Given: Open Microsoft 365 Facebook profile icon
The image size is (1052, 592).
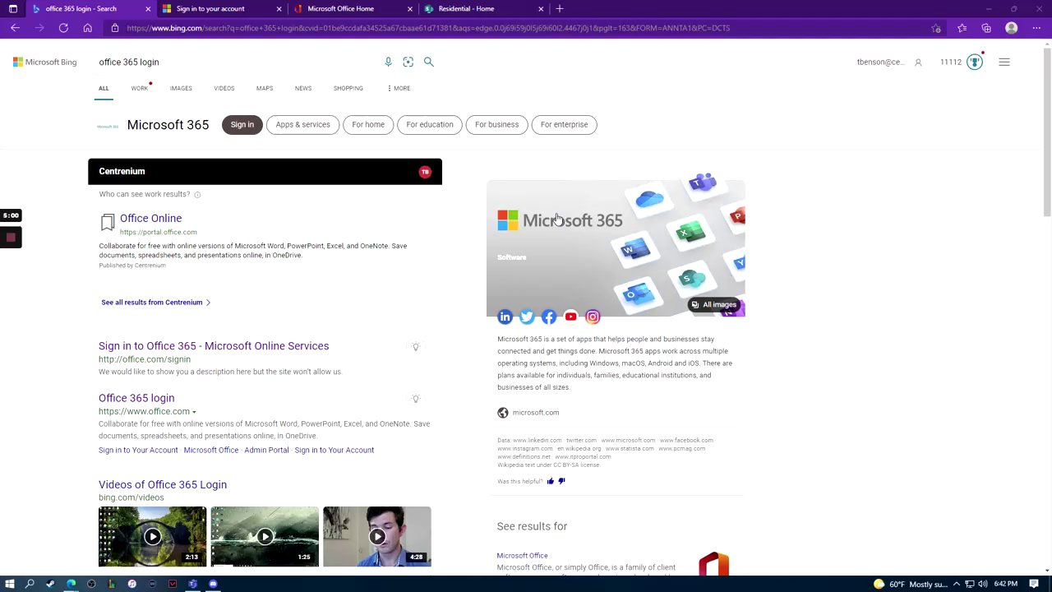Looking at the screenshot, I should (549, 317).
